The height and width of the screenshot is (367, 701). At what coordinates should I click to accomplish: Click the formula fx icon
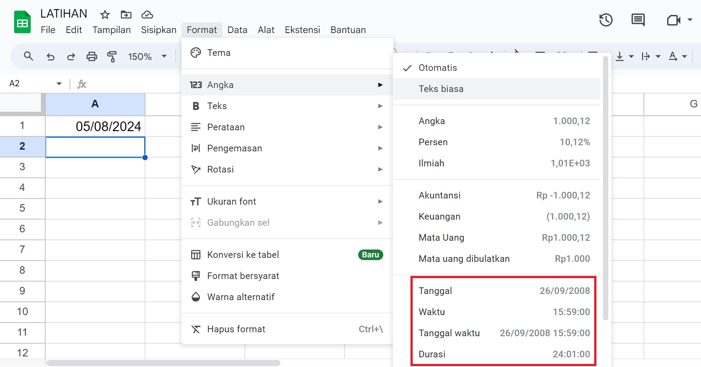pyautogui.click(x=82, y=84)
